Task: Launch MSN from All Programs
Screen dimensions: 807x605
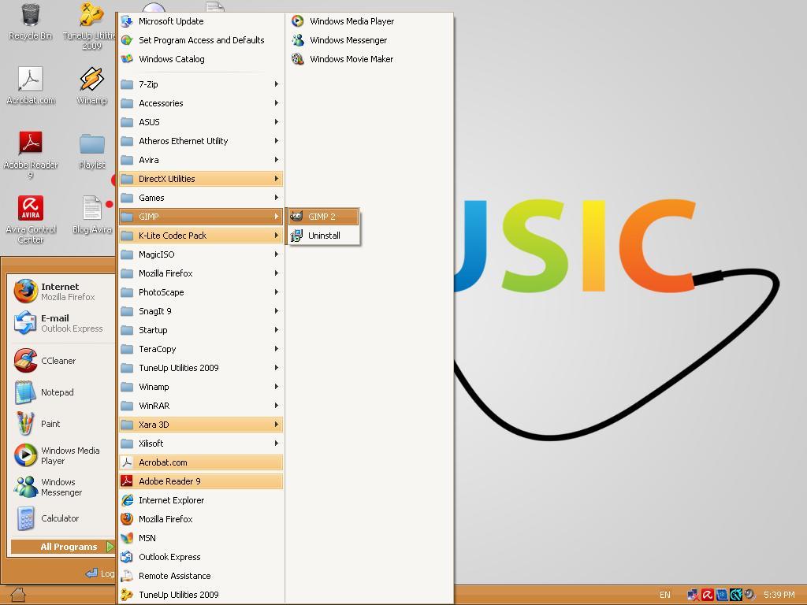Action: point(201,538)
